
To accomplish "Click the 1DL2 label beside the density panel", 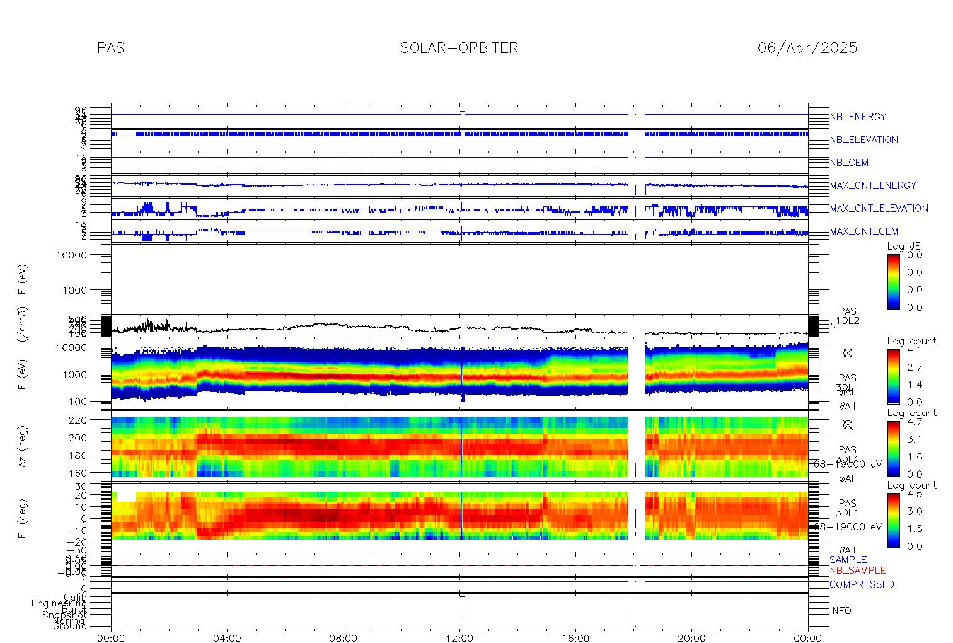I will click(847, 321).
